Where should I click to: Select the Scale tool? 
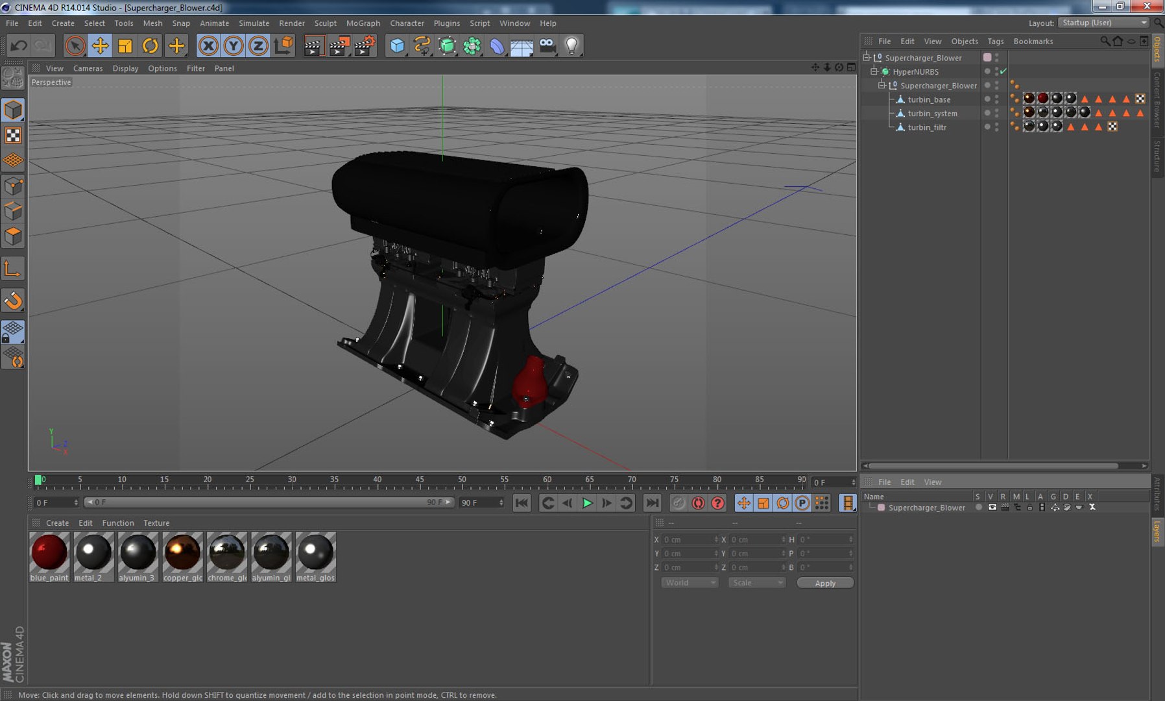125,46
